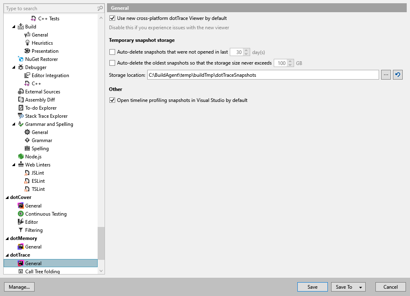The image size is (410, 296).
Task: Click the Build section icon
Action: [21, 27]
